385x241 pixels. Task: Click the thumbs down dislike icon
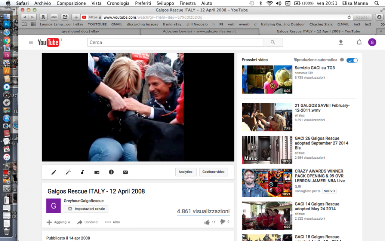tap(223, 222)
